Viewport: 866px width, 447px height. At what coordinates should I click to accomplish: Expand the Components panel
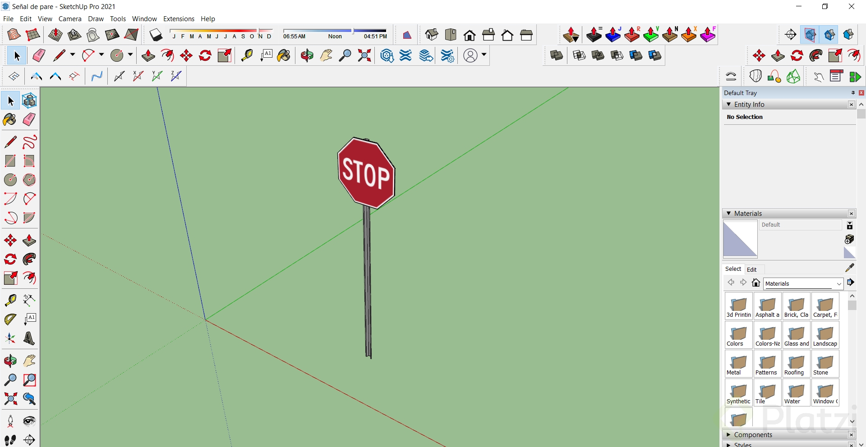coord(728,435)
